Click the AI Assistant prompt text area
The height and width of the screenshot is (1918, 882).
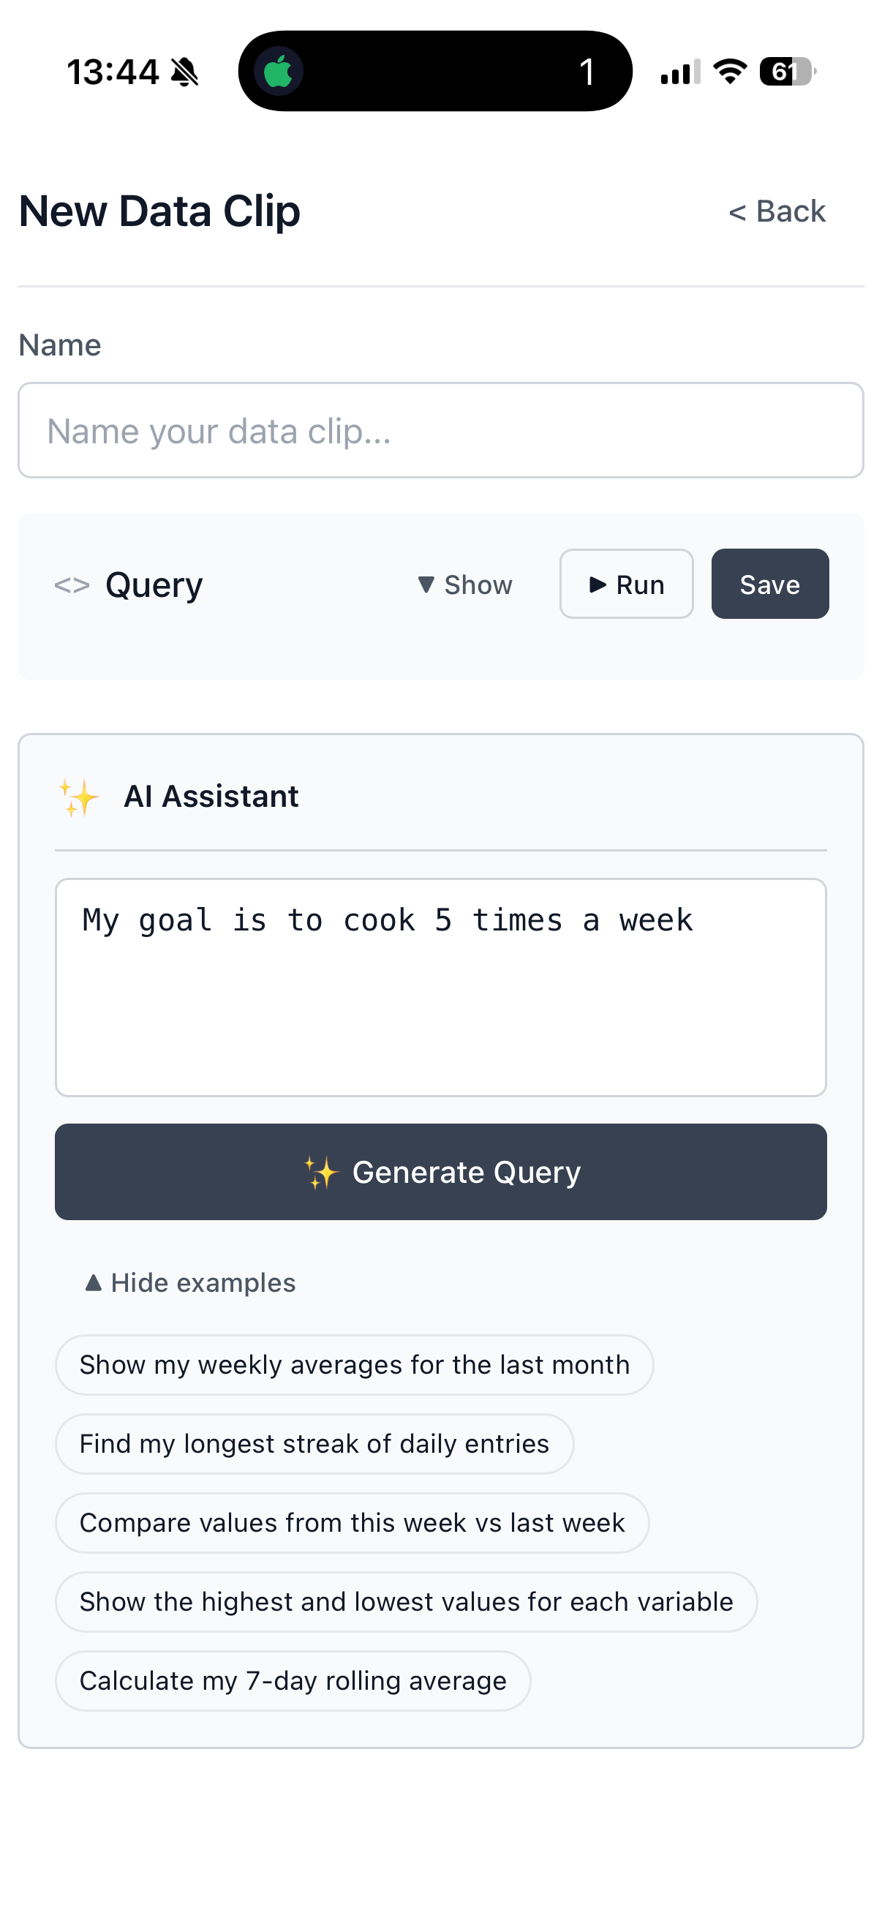pos(440,988)
